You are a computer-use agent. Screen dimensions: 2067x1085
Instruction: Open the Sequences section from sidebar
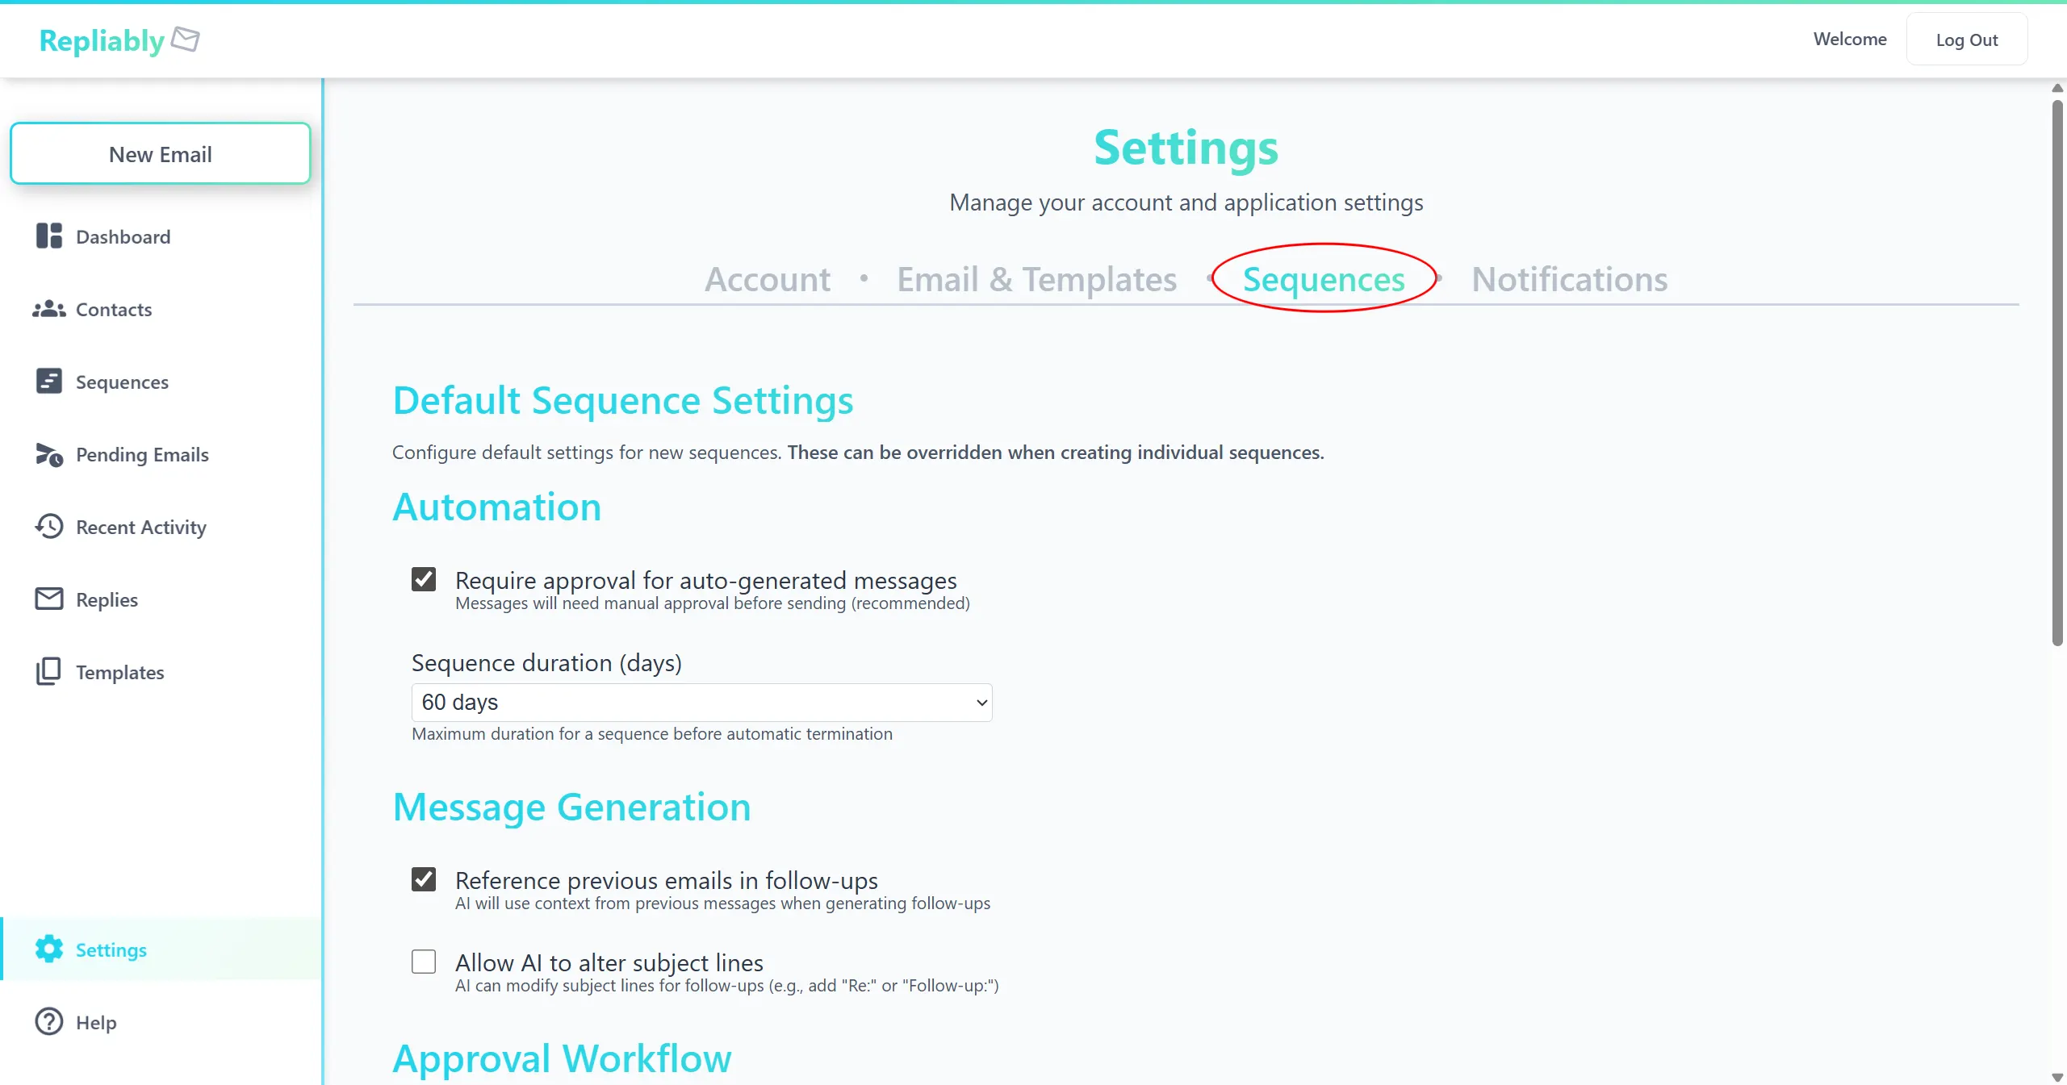(122, 382)
